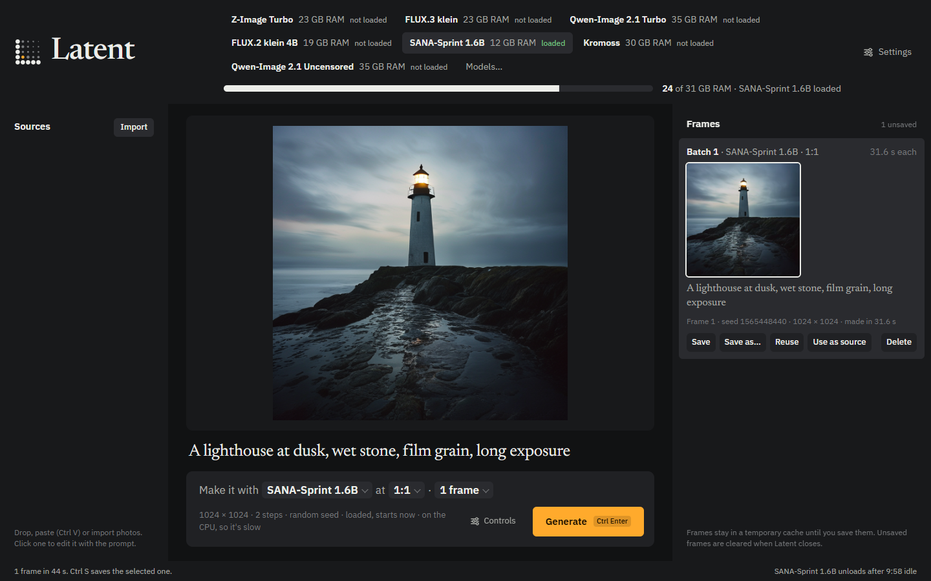This screenshot has width=931, height=581.
Task: Open the 1:1 aspect ratio dropdown
Action: coord(407,491)
